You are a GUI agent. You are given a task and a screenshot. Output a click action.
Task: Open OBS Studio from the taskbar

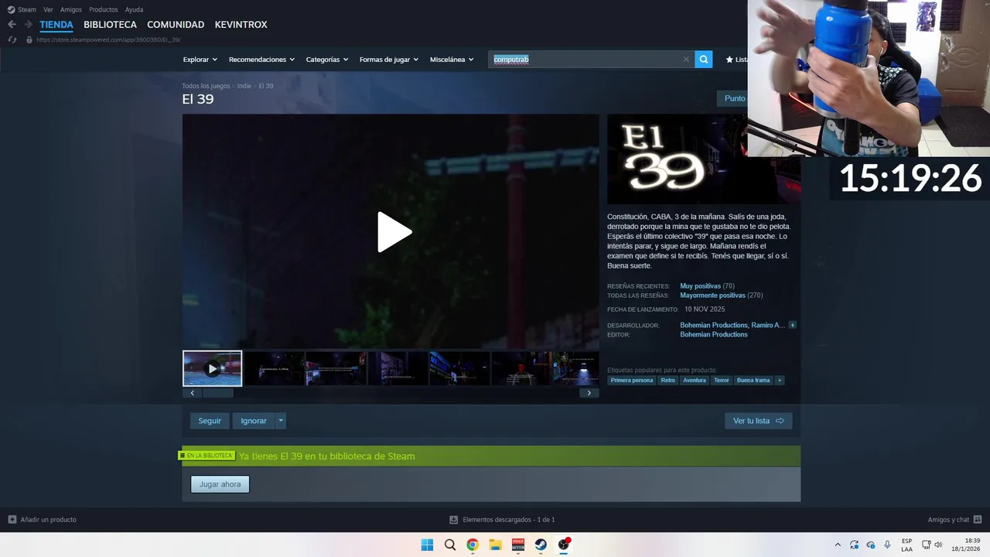[564, 545]
